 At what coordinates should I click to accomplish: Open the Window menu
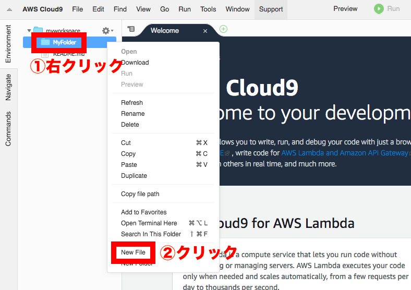pyautogui.click(x=237, y=9)
